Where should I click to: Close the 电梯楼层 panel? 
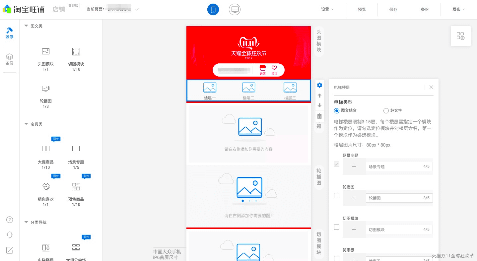pos(431,87)
